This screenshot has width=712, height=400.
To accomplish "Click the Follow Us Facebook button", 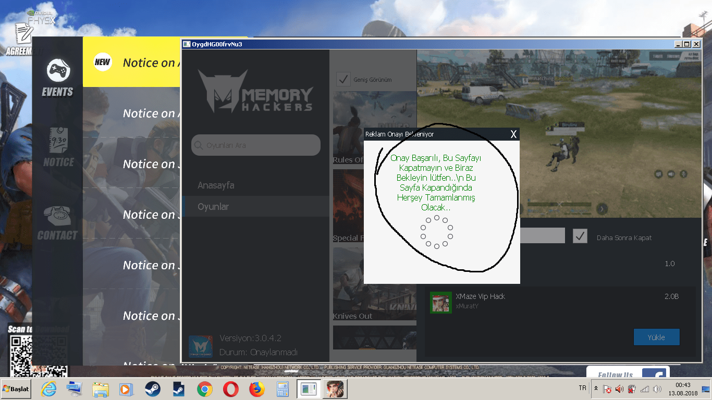I will tap(627, 372).
